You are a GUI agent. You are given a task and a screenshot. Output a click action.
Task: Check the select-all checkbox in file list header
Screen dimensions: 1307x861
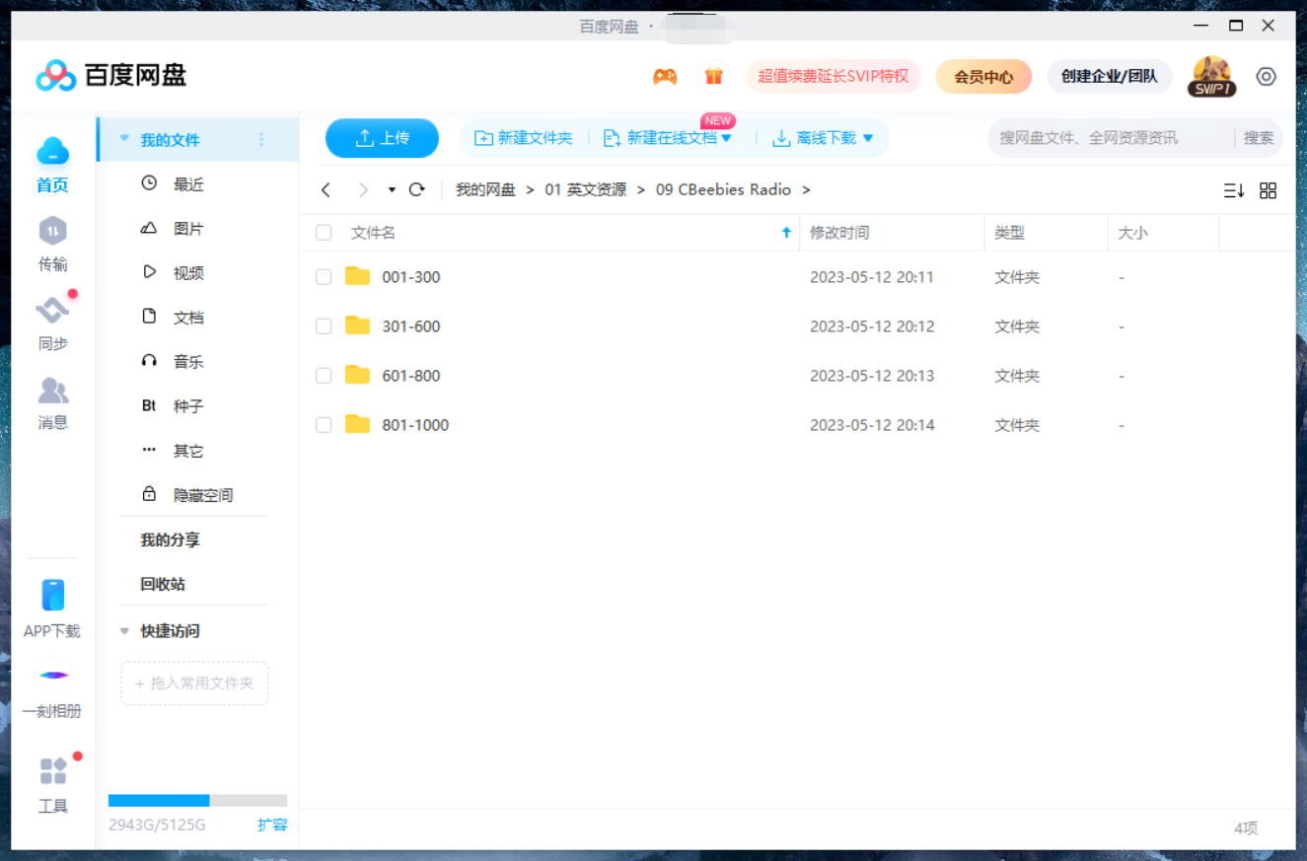(x=324, y=232)
